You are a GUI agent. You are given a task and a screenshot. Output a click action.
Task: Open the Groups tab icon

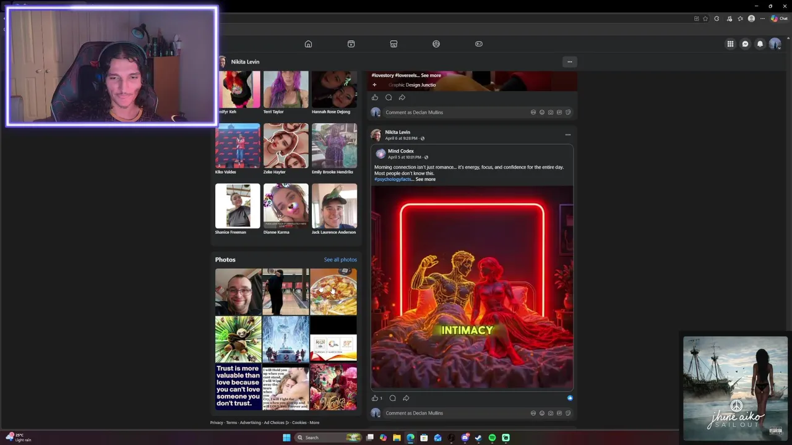click(436, 44)
